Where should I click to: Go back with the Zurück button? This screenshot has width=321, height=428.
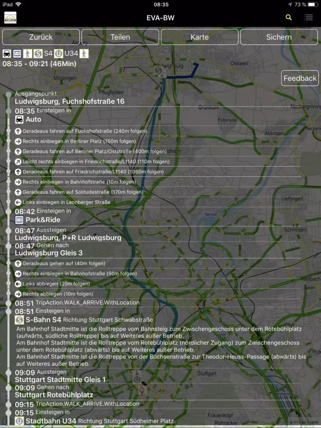click(x=41, y=37)
